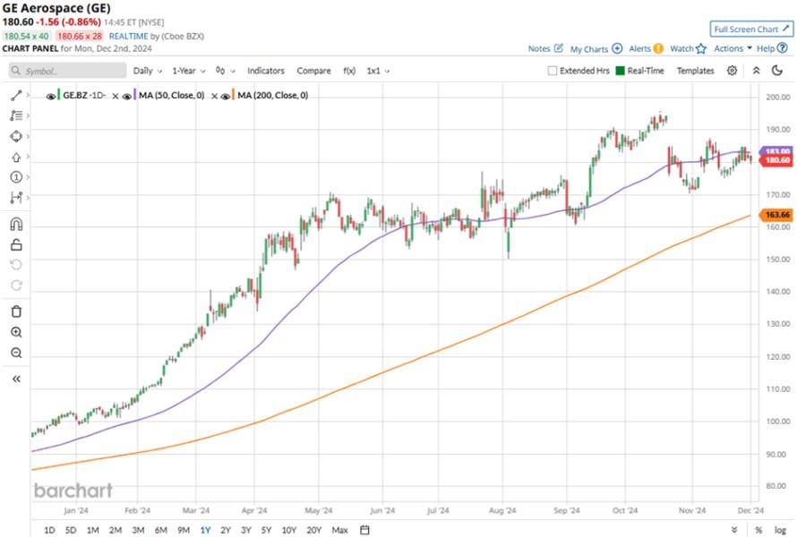
Task: Select the trend line drawing tool
Action: 16,95
